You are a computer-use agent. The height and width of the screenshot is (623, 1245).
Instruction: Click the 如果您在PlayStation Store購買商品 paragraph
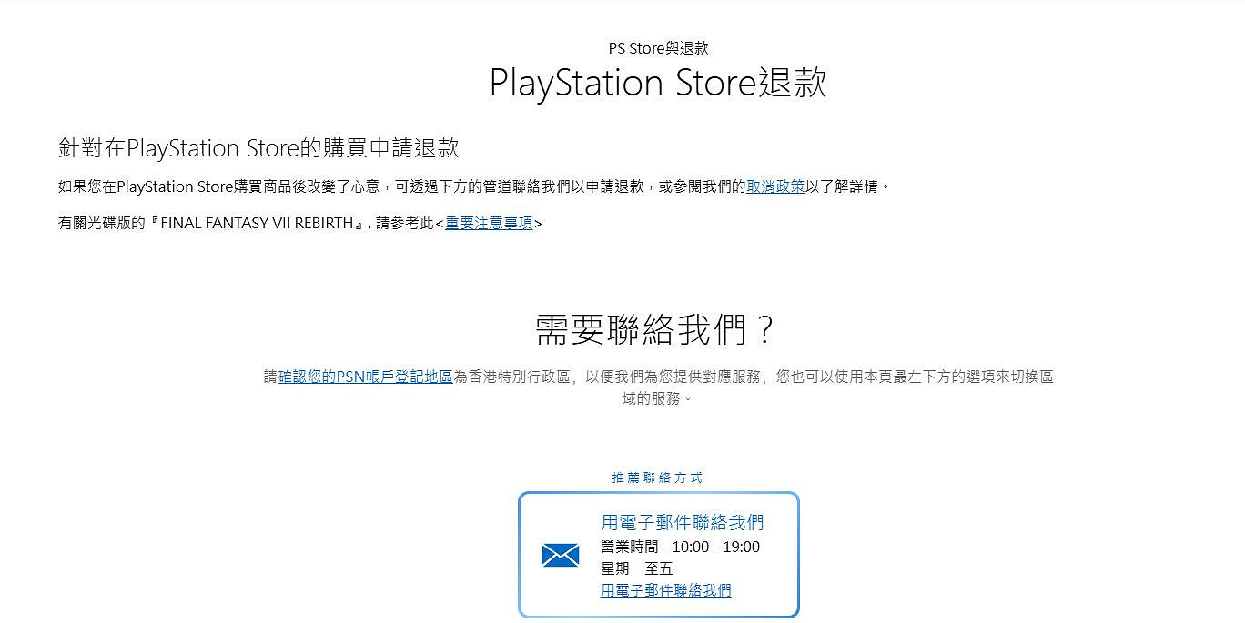tap(473, 186)
